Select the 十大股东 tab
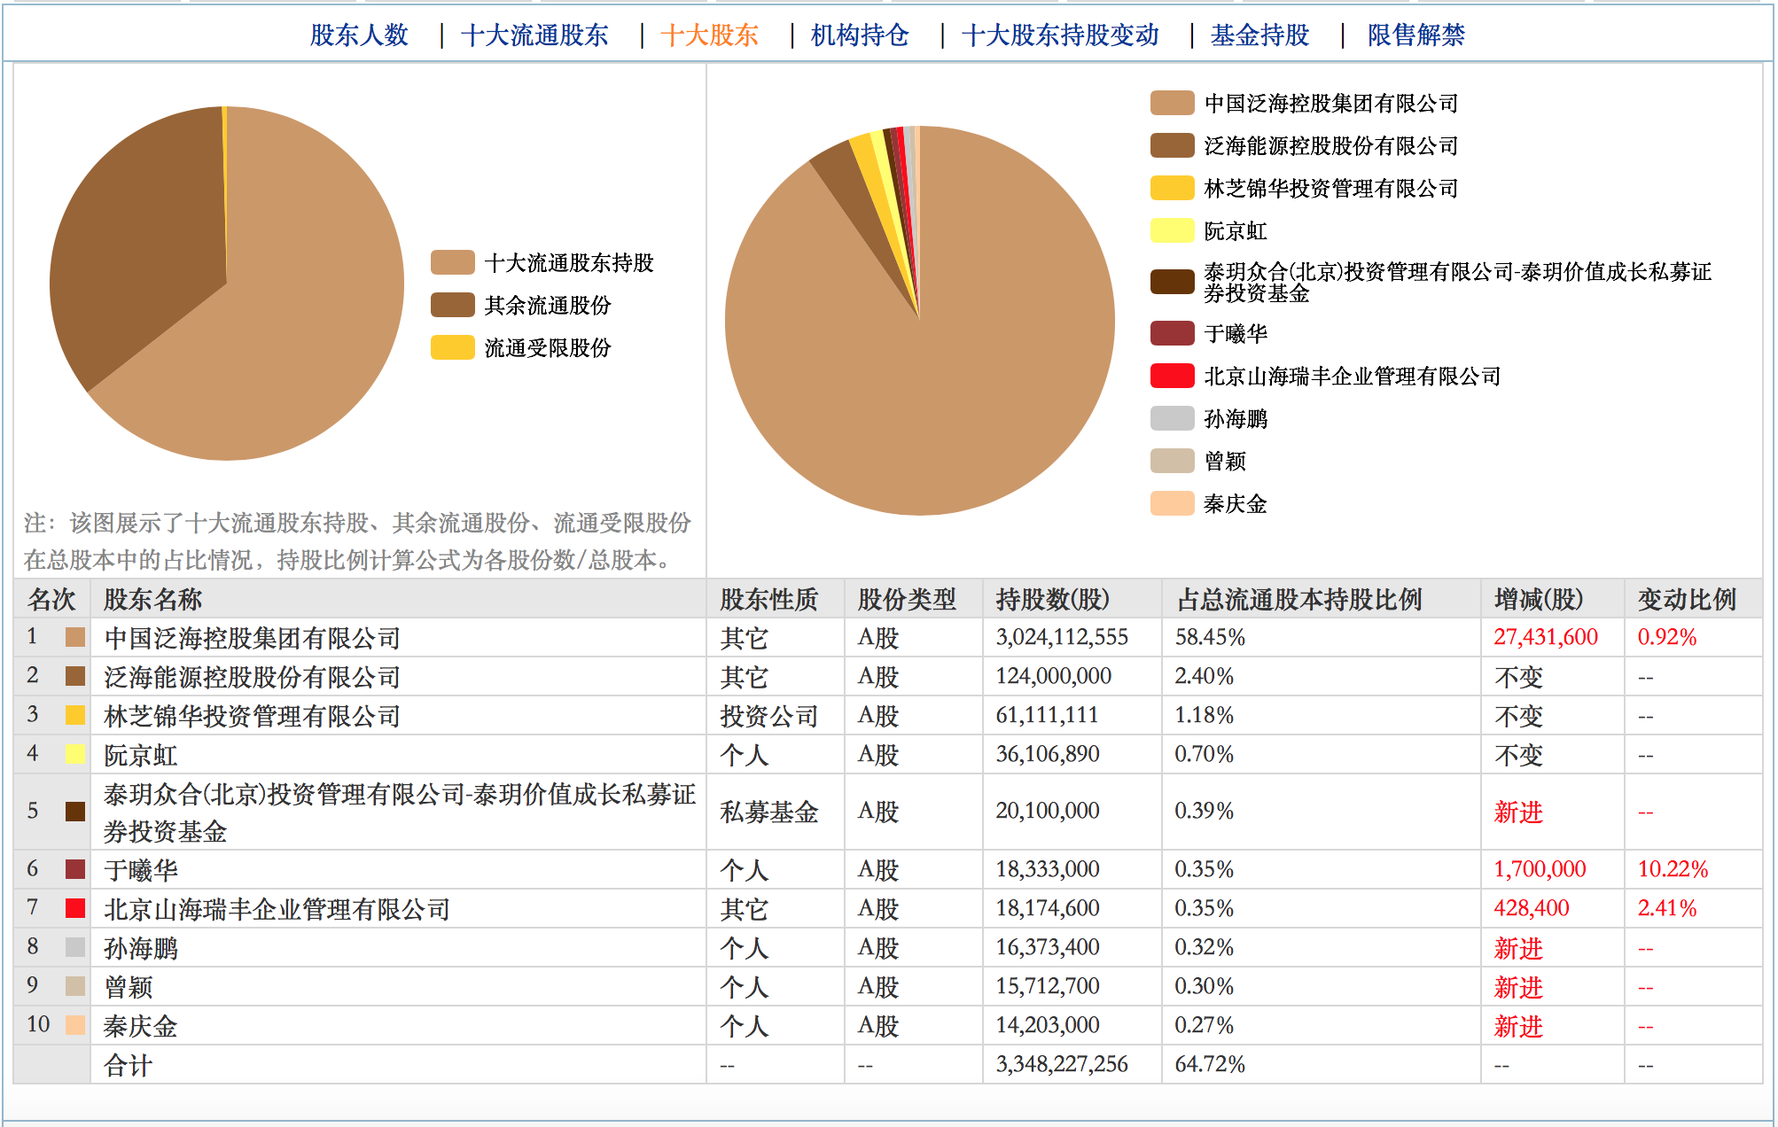Screen dimensions: 1778x1127 (x=709, y=35)
